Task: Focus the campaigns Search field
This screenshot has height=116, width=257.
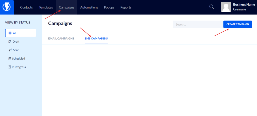Action: click(x=198, y=24)
